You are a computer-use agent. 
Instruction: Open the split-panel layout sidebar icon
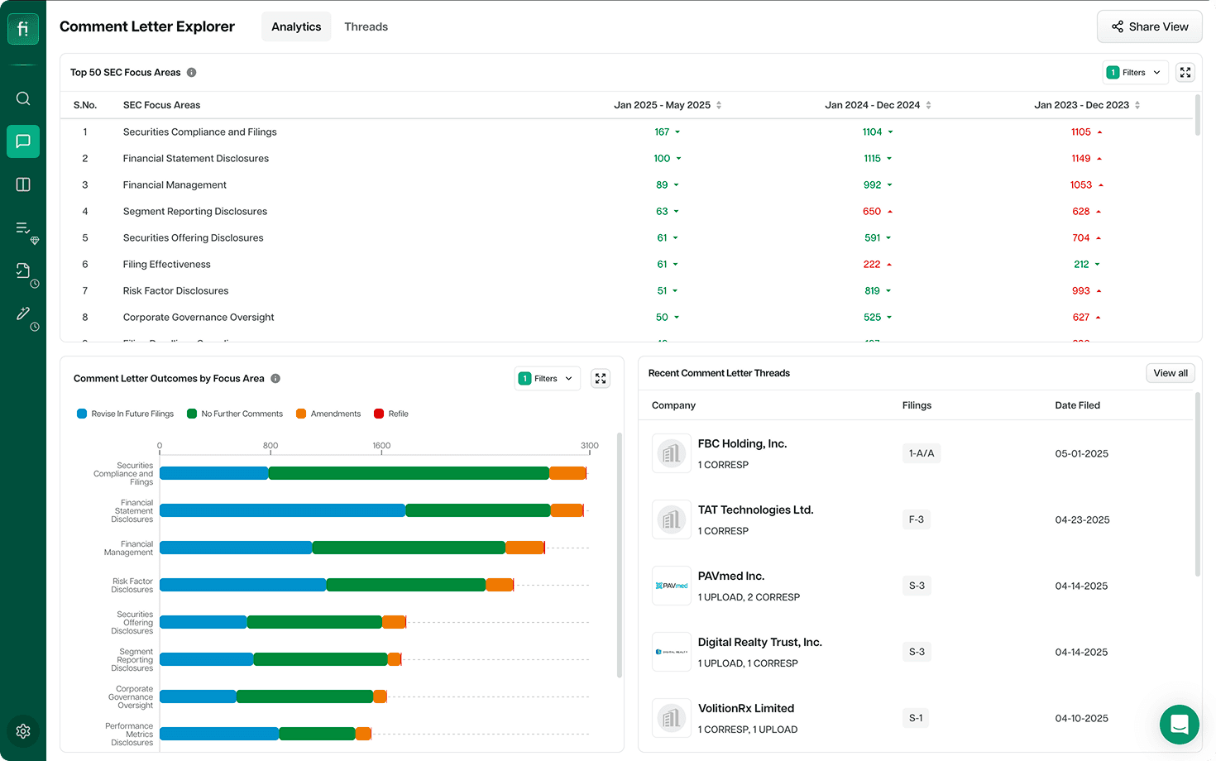click(23, 184)
